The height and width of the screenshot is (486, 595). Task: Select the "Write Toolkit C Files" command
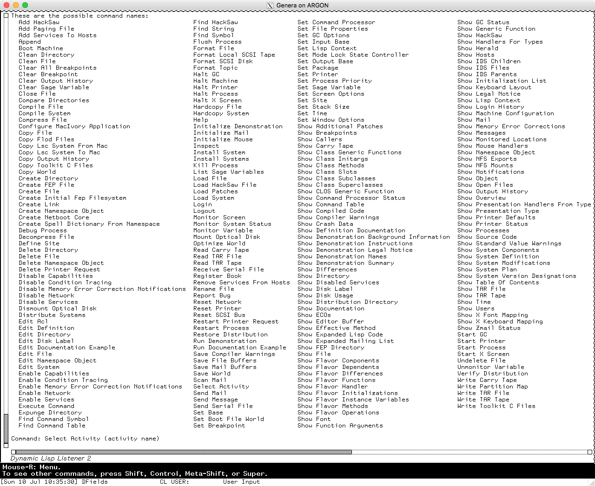(x=496, y=406)
